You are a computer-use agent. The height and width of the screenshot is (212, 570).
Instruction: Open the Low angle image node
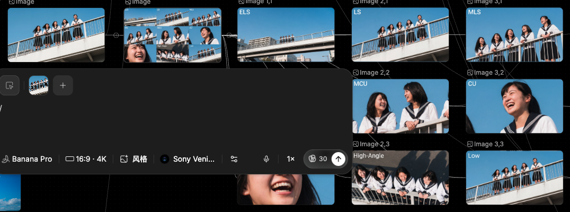(x=514, y=178)
